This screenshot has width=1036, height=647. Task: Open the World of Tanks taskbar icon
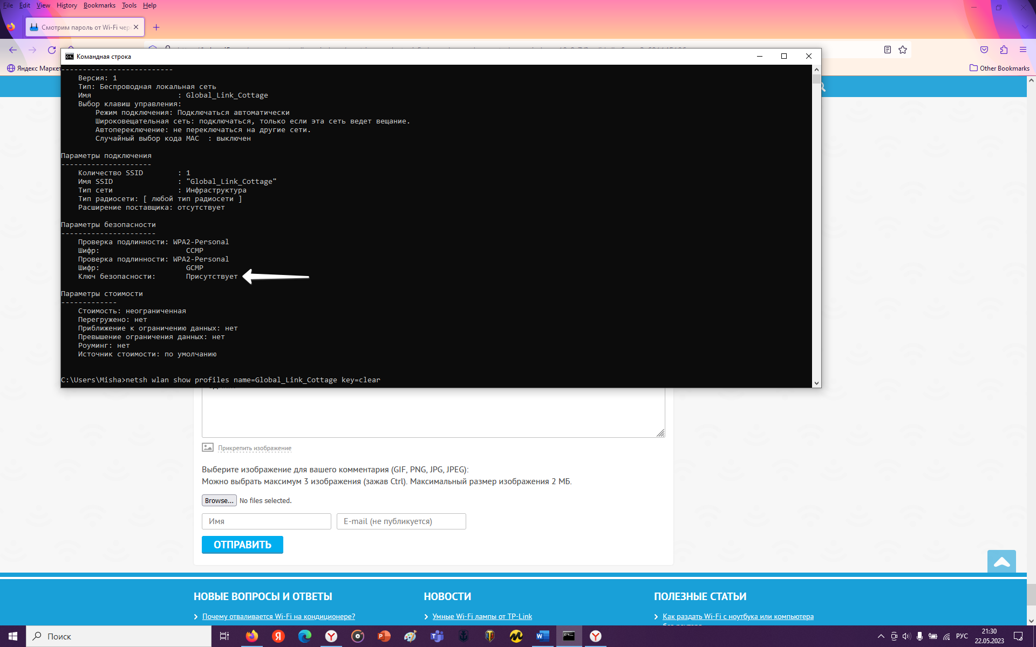pyautogui.click(x=490, y=636)
